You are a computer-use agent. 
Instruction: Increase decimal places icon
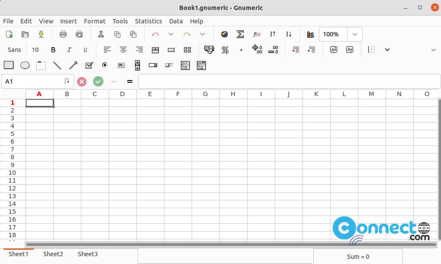pyautogui.click(x=257, y=49)
